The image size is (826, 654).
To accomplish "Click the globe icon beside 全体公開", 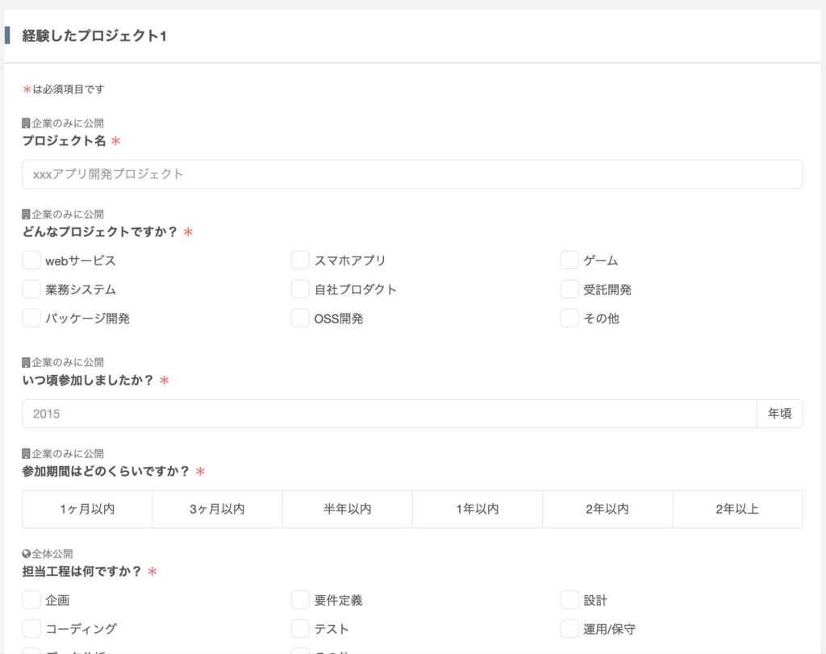I will [26, 554].
